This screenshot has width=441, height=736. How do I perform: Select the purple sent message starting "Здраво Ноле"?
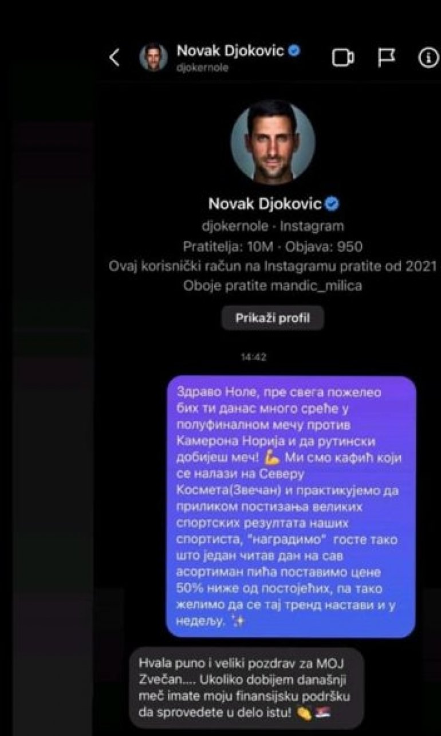pos(291,507)
